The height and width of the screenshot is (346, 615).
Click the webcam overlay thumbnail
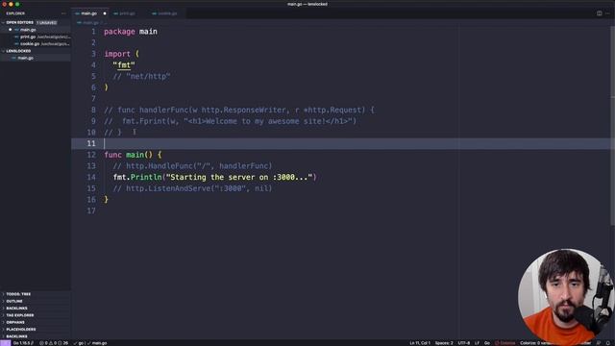(566, 297)
